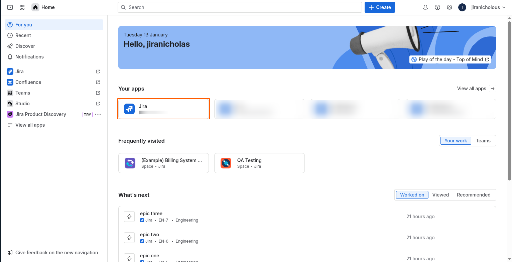Open the settings gear
This screenshot has width=512, height=262.
pos(449,7)
